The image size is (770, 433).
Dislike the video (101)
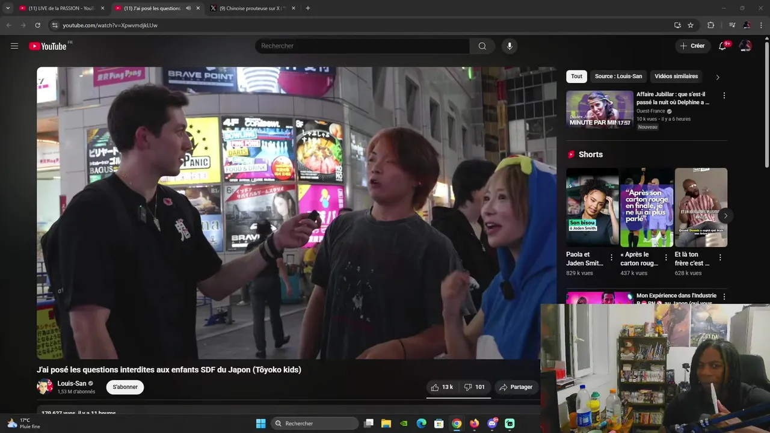point(475,387)
